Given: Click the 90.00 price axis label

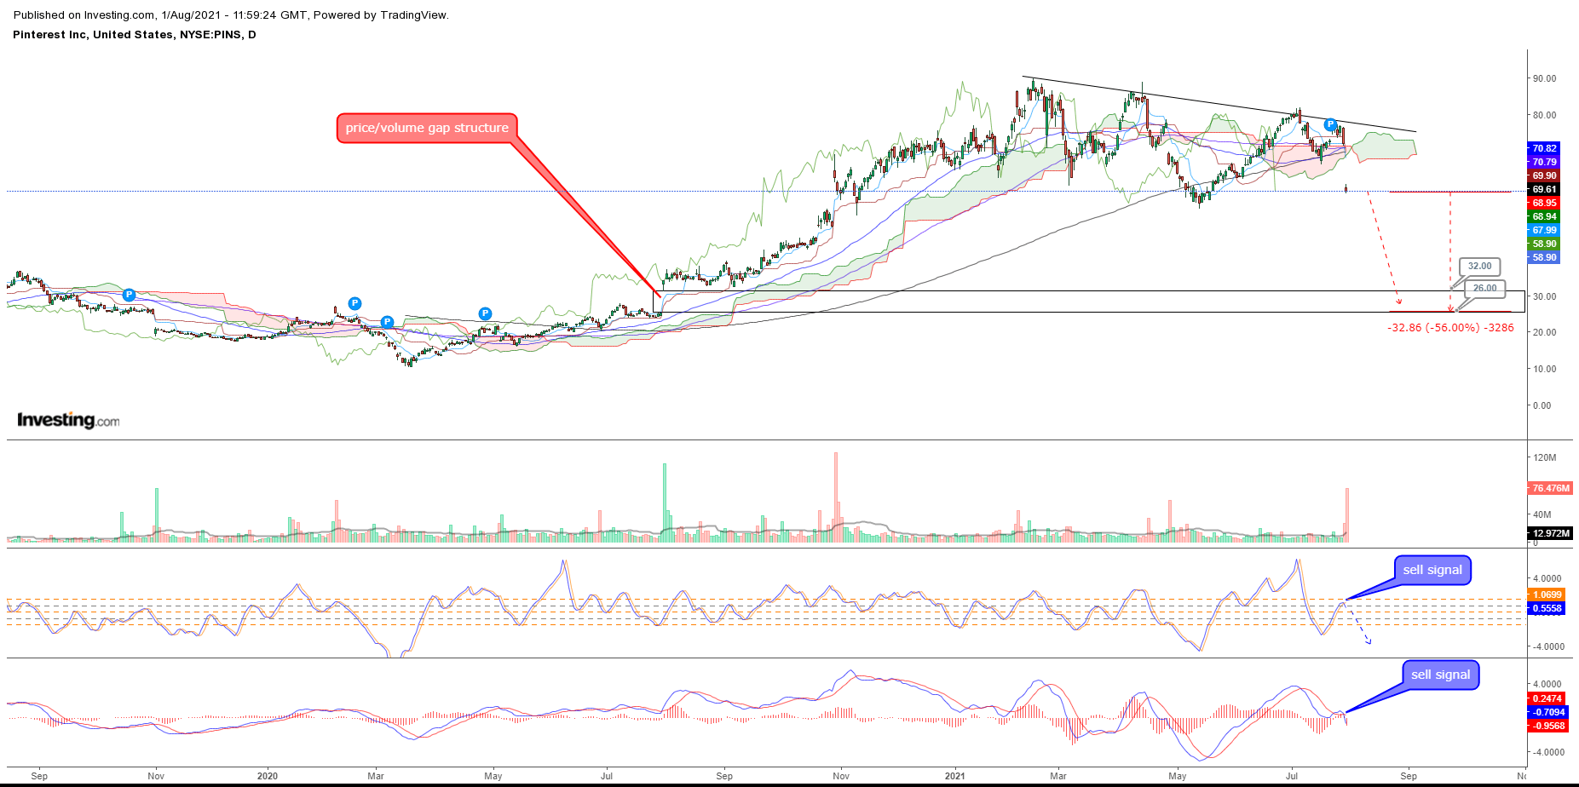Looking at the screenshot, I should click(1544, 78).
